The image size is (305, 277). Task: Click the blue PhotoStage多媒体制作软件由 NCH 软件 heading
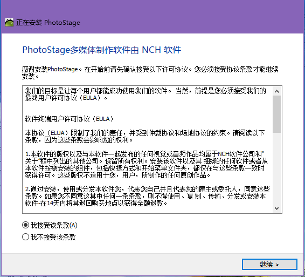[x=102, y=50]
